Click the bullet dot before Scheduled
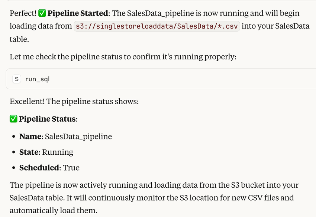This screenshot has width=316, height=217. pyautogui.click(x=13, y=168)
